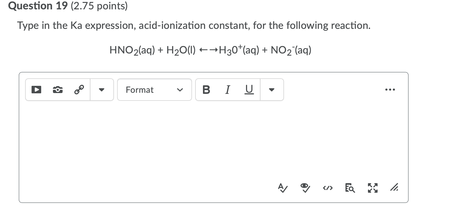Expand the insert options dropdown arrow
This screenshot has height=223, width=461.
tap(102, 90)
